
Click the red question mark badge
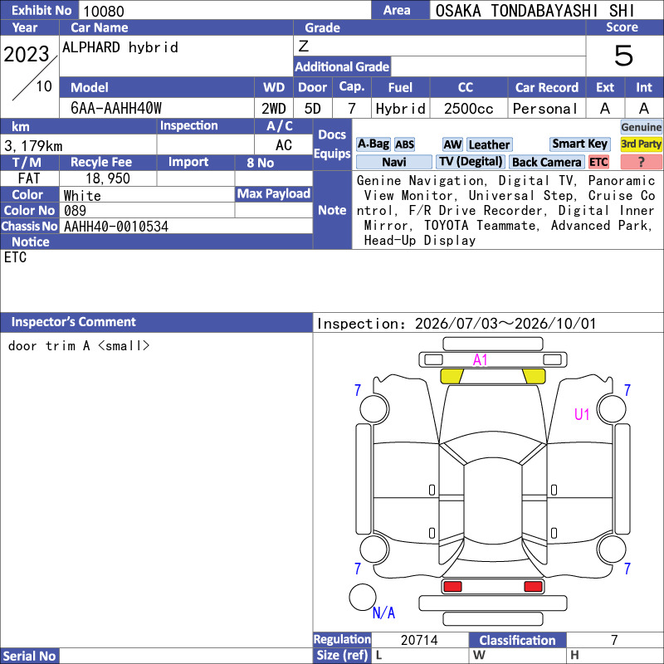pos(641,162)
